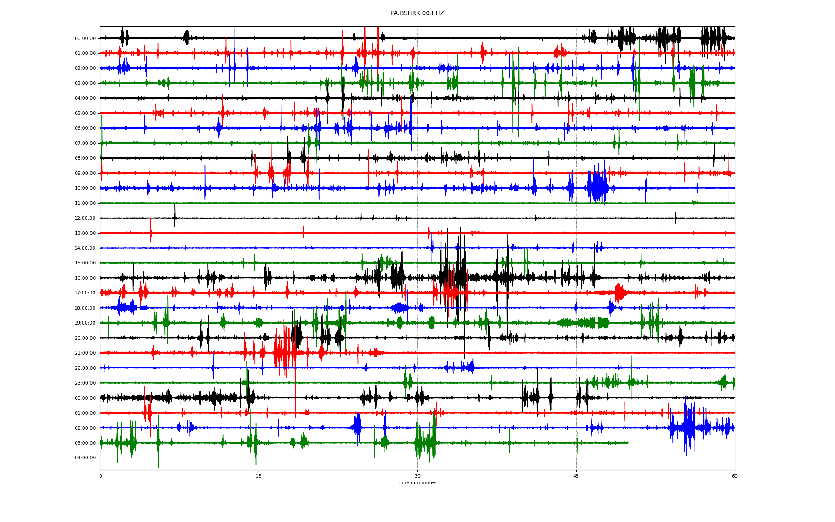Click the 22:00:00 row time label

[x=85, y=368]
